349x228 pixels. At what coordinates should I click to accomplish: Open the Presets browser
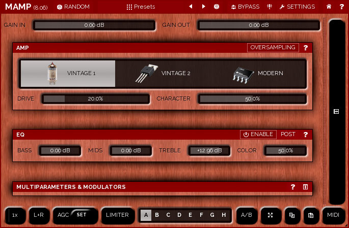click(141, 7)
